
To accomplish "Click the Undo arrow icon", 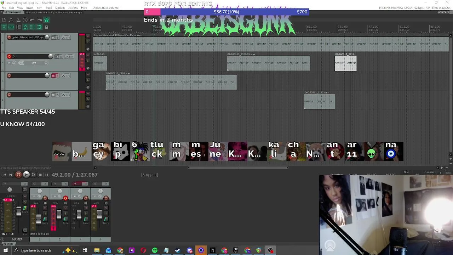I will click(32, 20).
